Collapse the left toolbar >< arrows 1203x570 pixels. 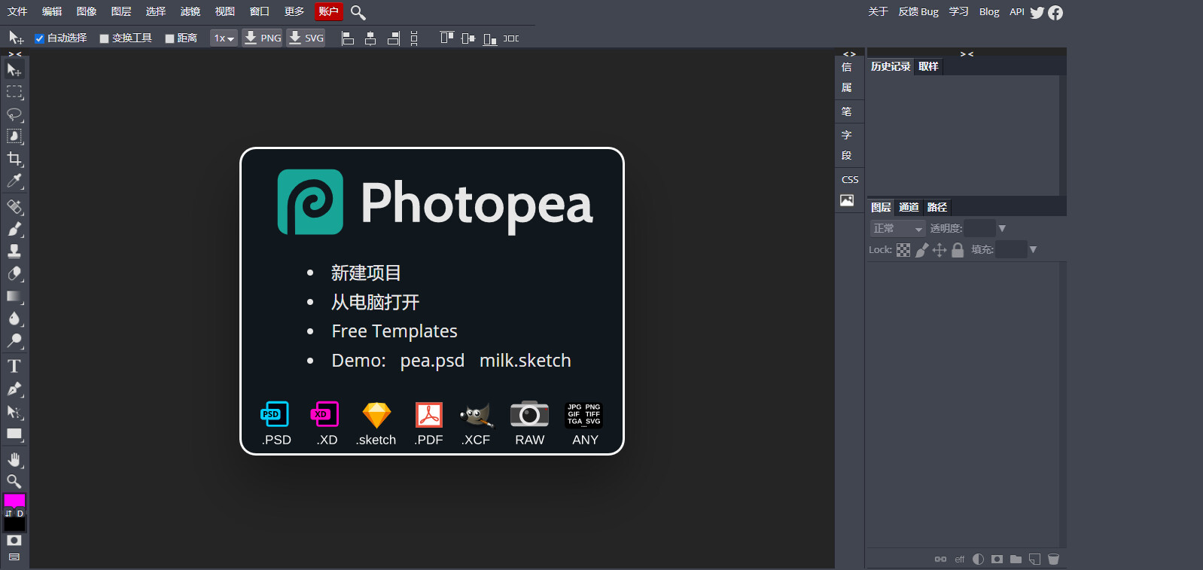pos(14,54)
